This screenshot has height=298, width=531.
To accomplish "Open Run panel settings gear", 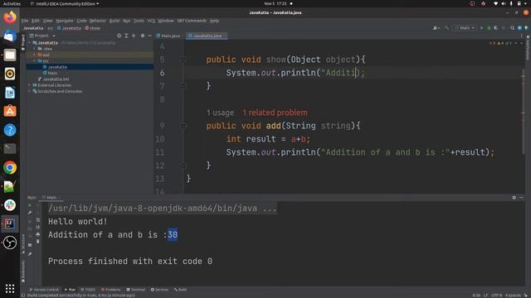I will click(514, 198).
